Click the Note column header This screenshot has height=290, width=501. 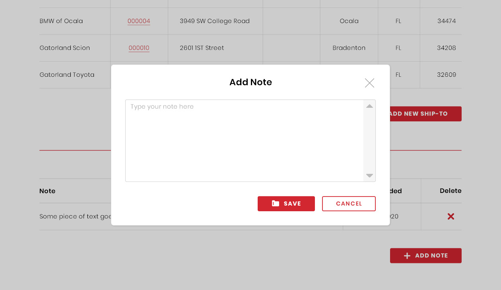pos(47,191)
